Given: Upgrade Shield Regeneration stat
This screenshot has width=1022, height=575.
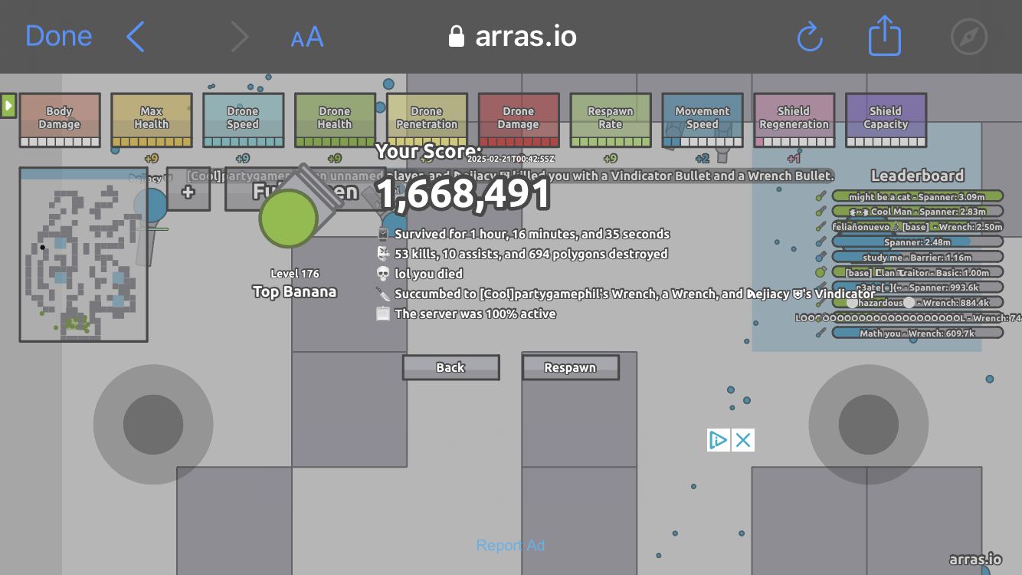Looking at the screenshot, I should (794, 120).
